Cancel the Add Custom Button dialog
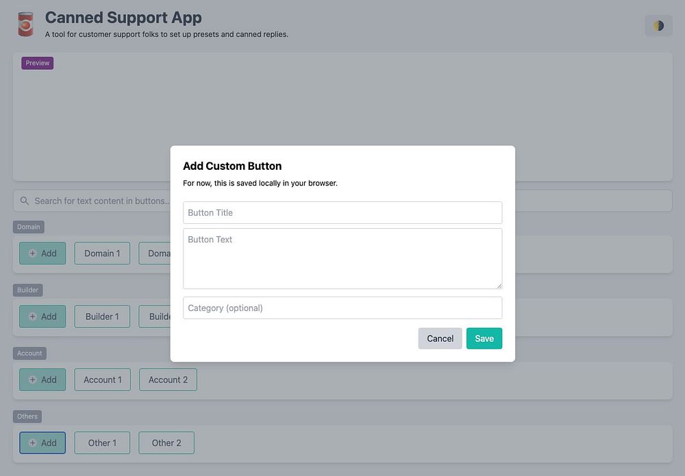The height and width of the screenshot is (476, 685). point(440,338)
